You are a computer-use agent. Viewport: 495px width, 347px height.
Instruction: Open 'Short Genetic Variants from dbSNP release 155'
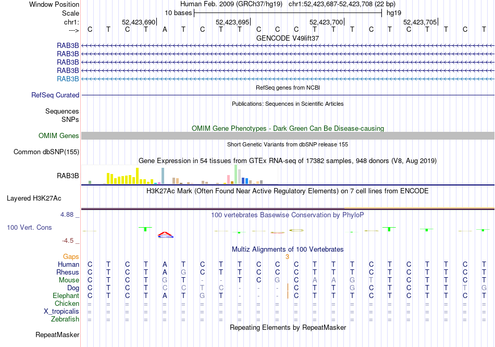288,144
